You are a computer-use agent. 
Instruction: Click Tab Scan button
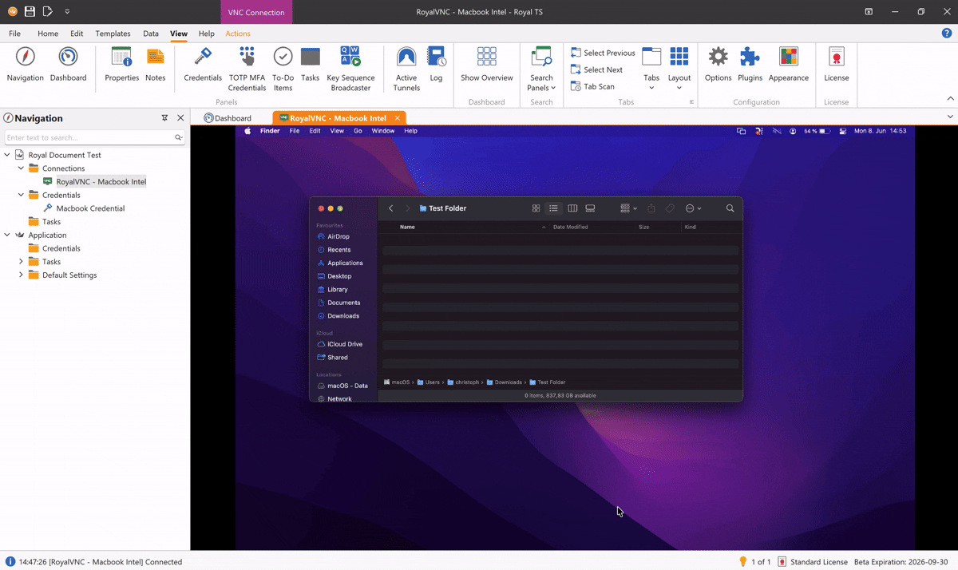[592, 86]
